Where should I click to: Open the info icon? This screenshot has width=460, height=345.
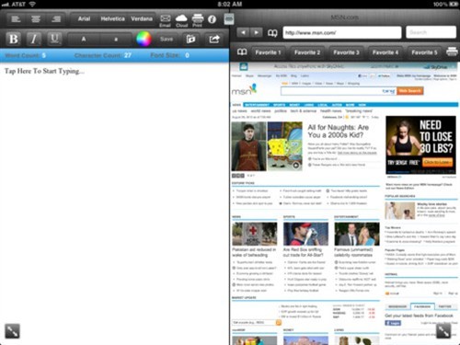212,19
